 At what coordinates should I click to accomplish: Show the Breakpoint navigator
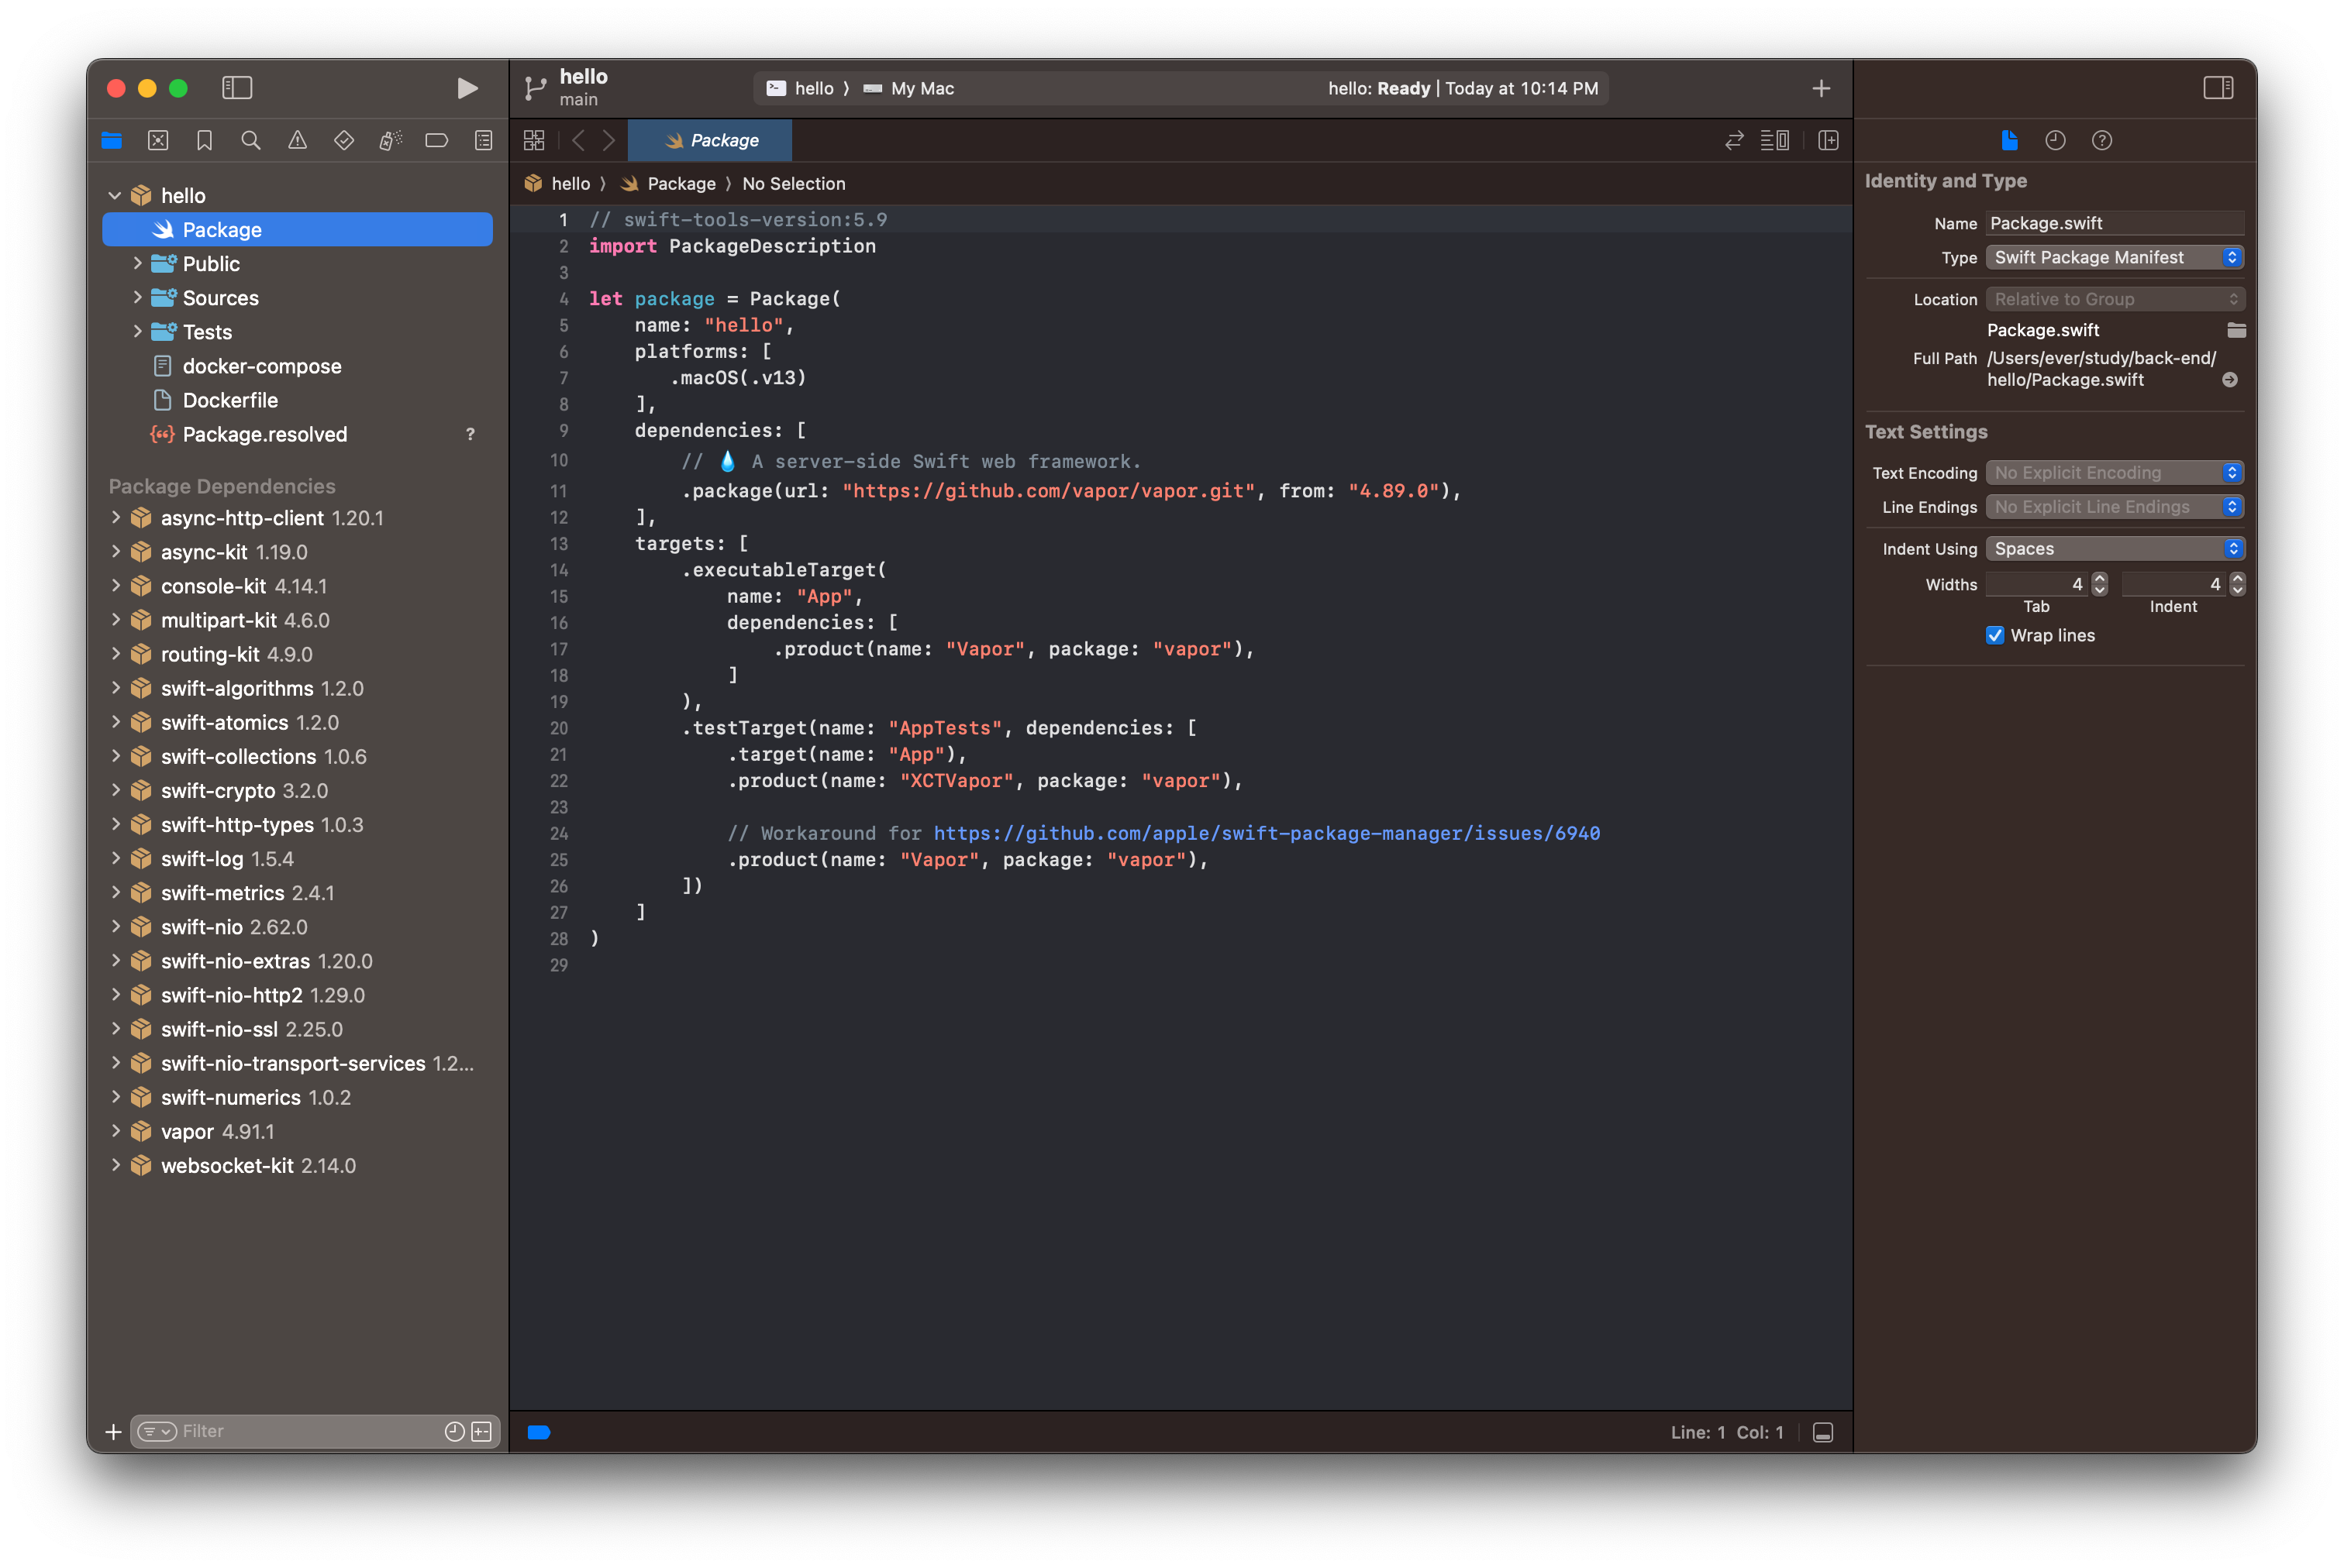pos(436,141)
